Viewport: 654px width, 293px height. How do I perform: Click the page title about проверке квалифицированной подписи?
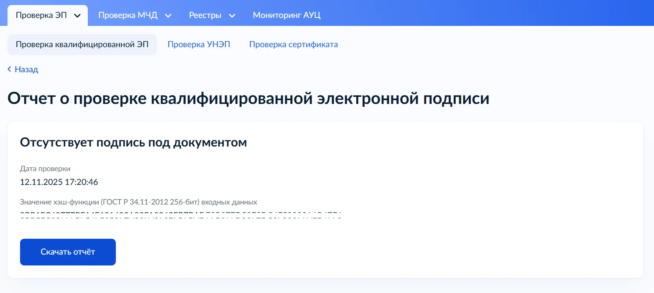pyautogui.click(x=248, y=99)
